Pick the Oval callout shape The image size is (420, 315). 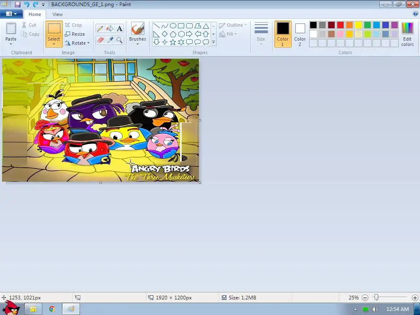198,42
